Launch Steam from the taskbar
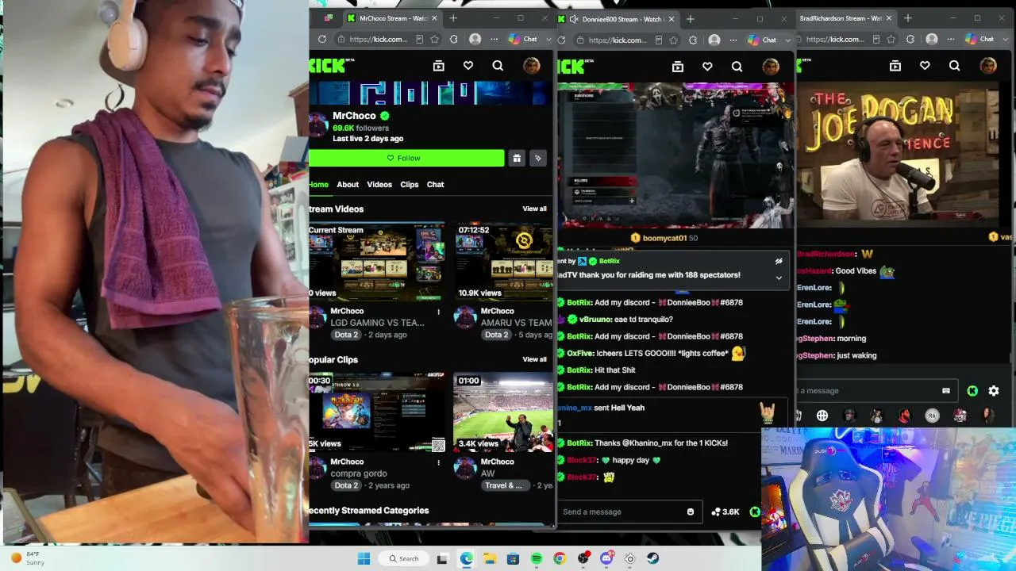1016x571 pixels. pyautogui.click(x=653, y=558)
